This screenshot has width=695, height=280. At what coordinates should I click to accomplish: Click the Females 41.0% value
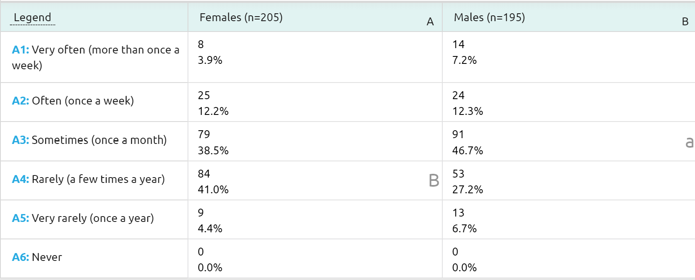(x=213, y=190)
